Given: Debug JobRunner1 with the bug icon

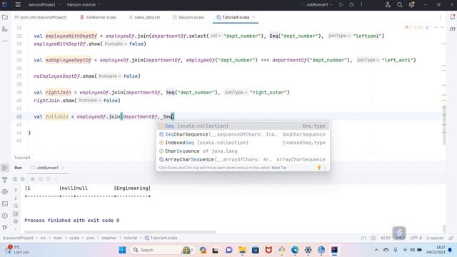Looking at the screenshot, I should [351, 5].
